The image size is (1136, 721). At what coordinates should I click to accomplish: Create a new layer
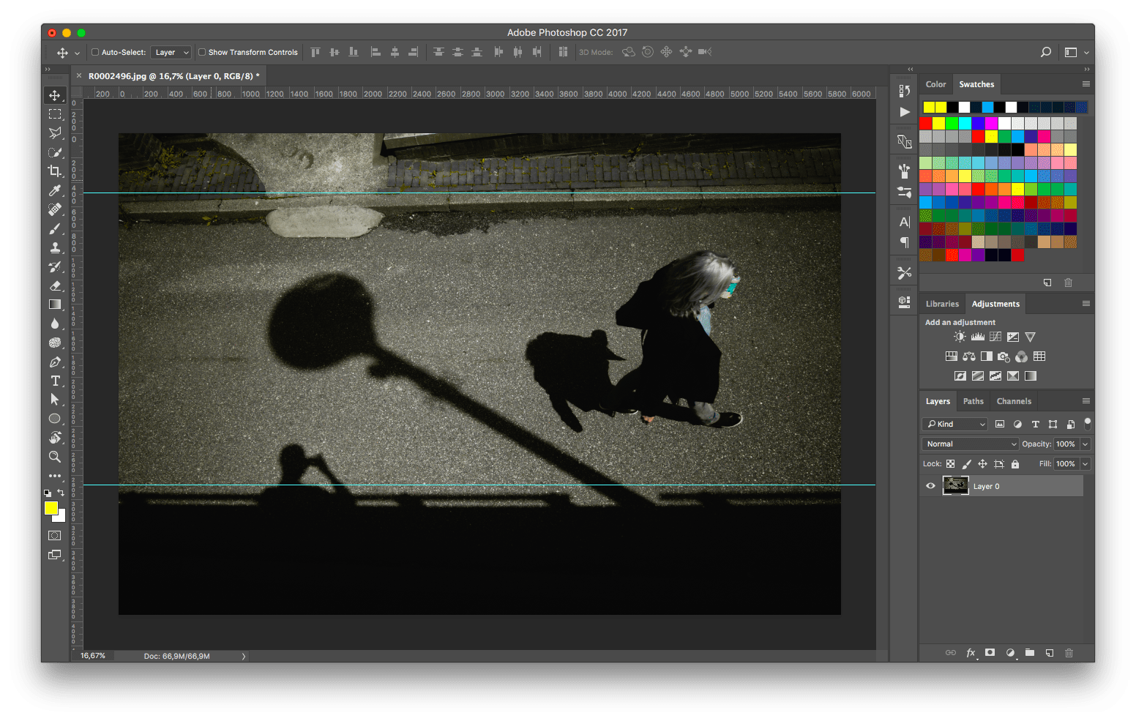pos(1050,652)
